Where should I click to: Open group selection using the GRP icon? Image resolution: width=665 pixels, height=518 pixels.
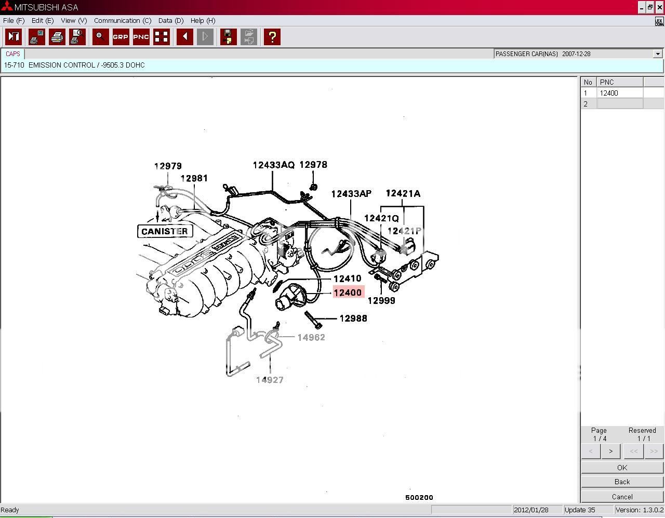pos(120,36)
